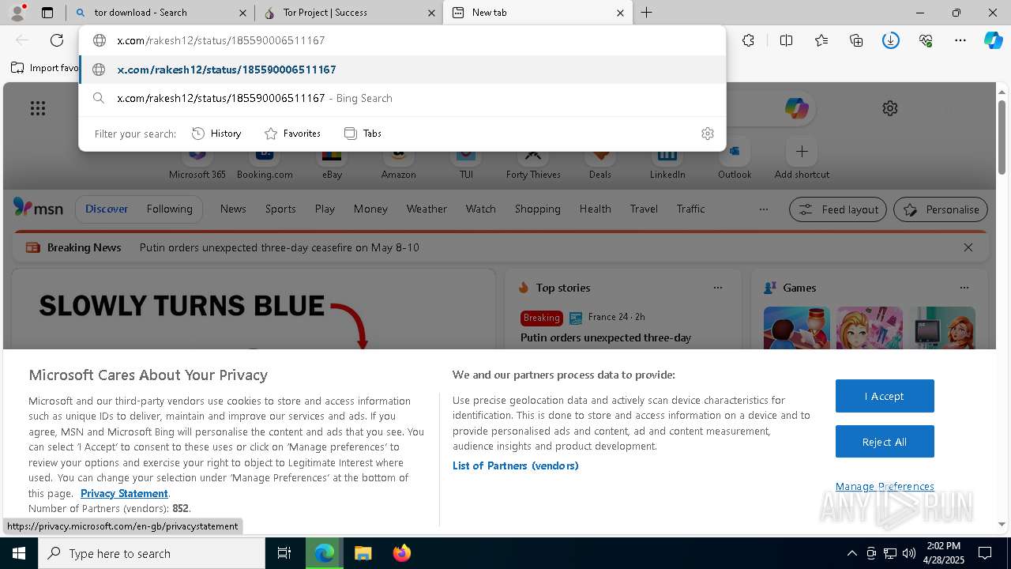
Task: Open the Downloads icon
Action: tap(891, 40)
